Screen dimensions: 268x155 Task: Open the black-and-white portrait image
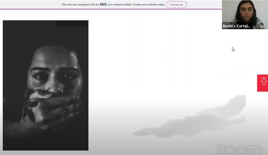tap(46, 85)
